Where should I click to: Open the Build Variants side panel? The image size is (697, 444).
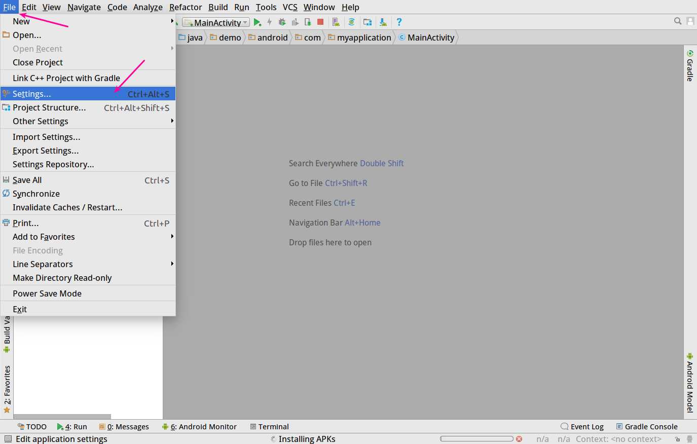point(7,335)
